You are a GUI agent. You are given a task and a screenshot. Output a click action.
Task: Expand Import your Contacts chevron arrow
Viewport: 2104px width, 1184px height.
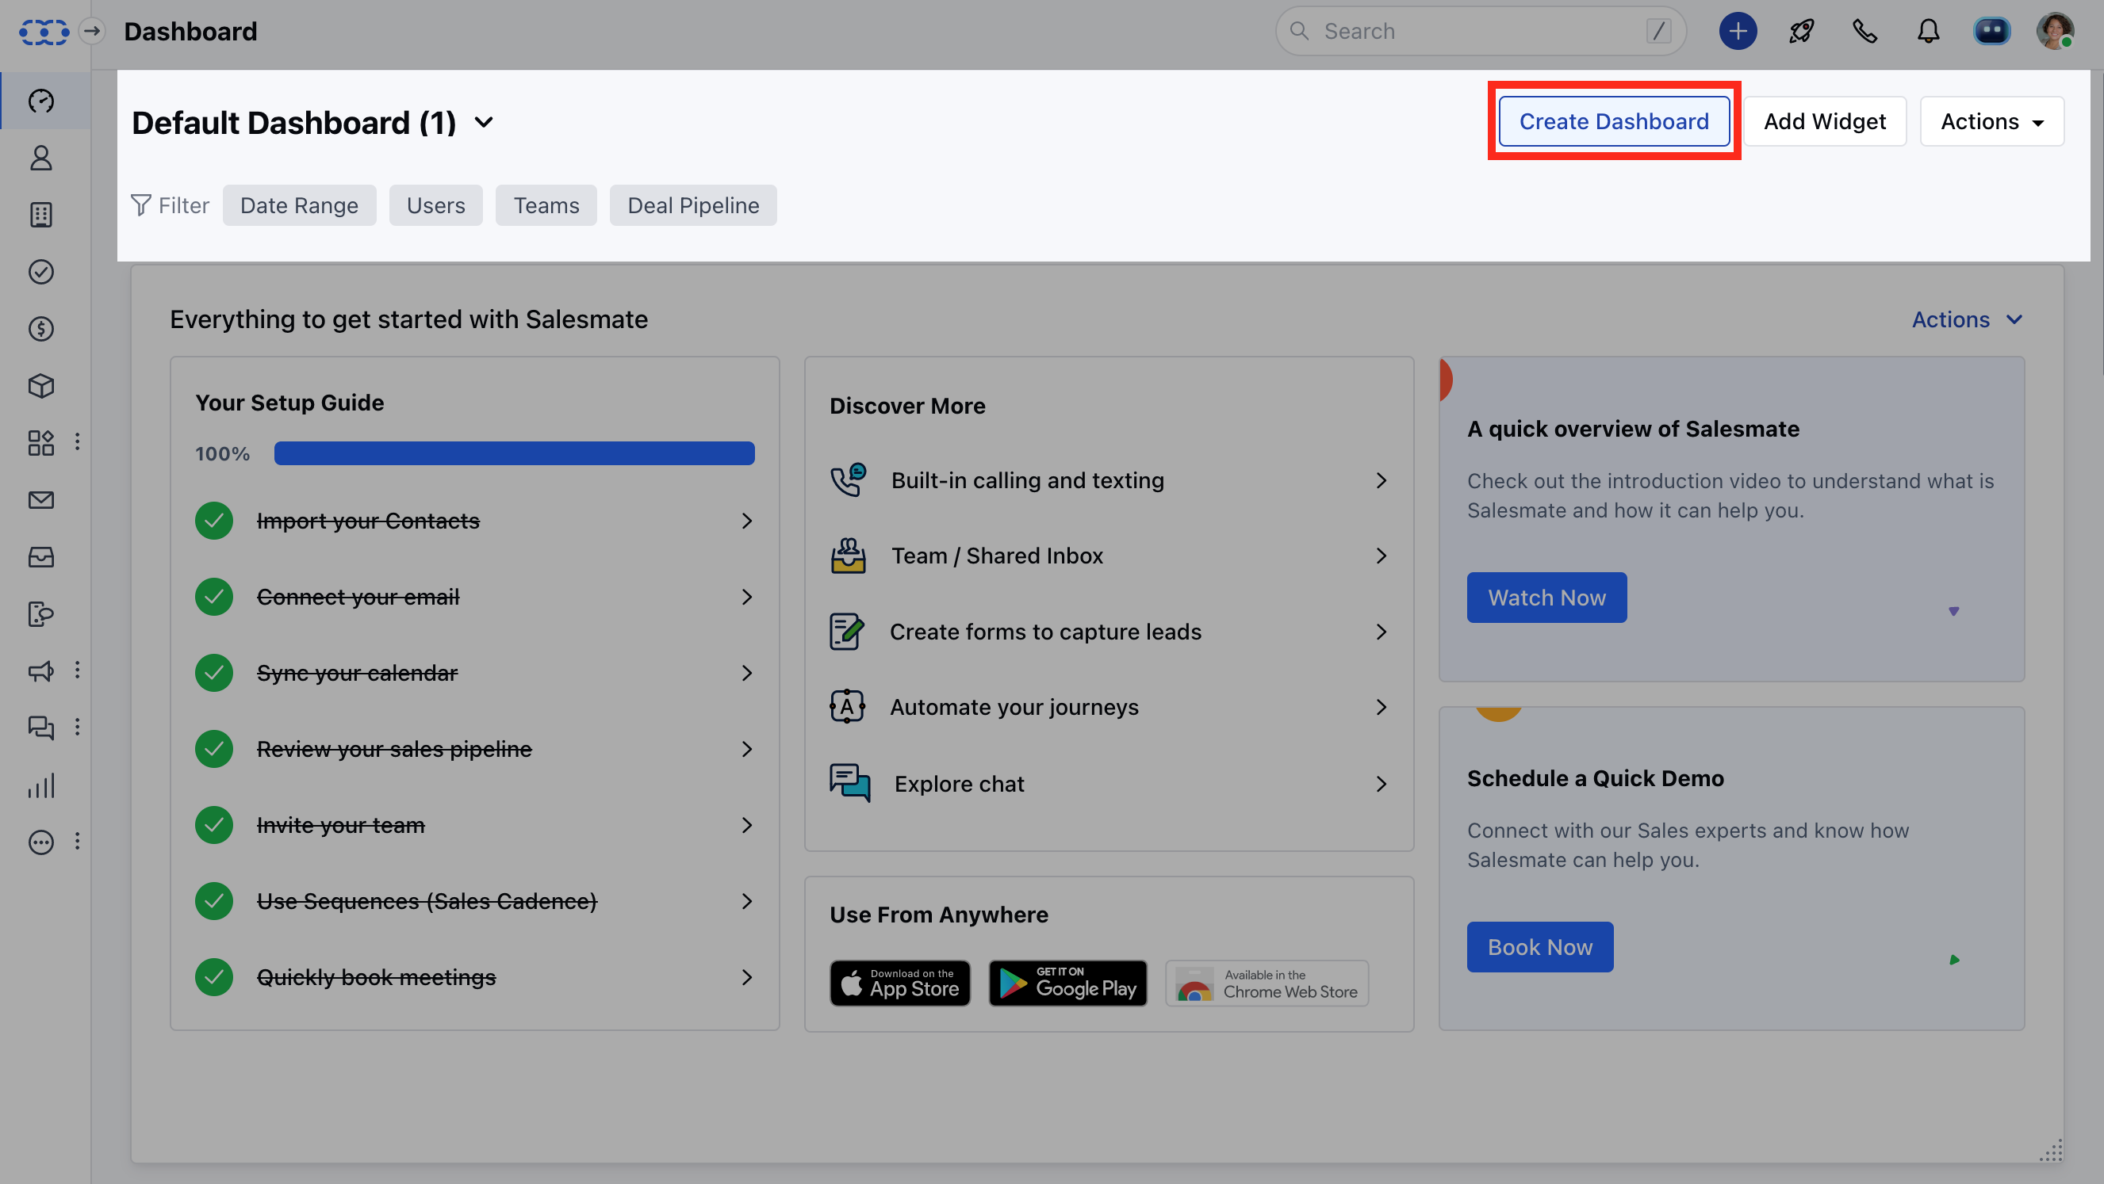tap(746, 521)
